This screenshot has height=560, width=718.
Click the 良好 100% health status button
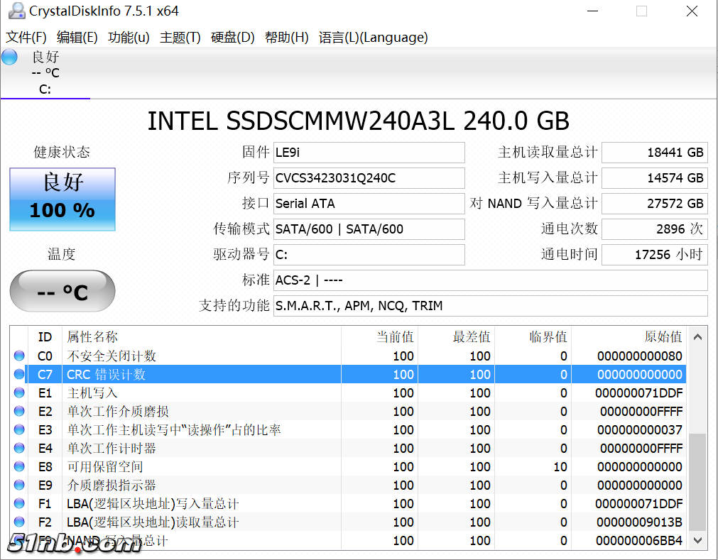[62, 199]
